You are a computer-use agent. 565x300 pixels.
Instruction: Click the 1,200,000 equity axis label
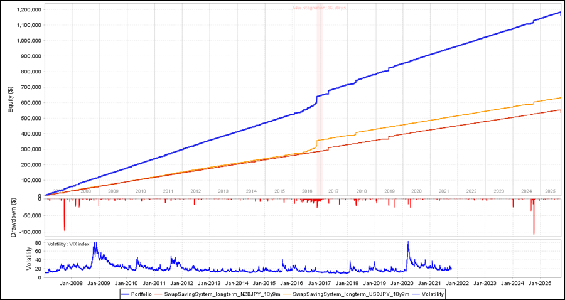[x=23, y=10]
